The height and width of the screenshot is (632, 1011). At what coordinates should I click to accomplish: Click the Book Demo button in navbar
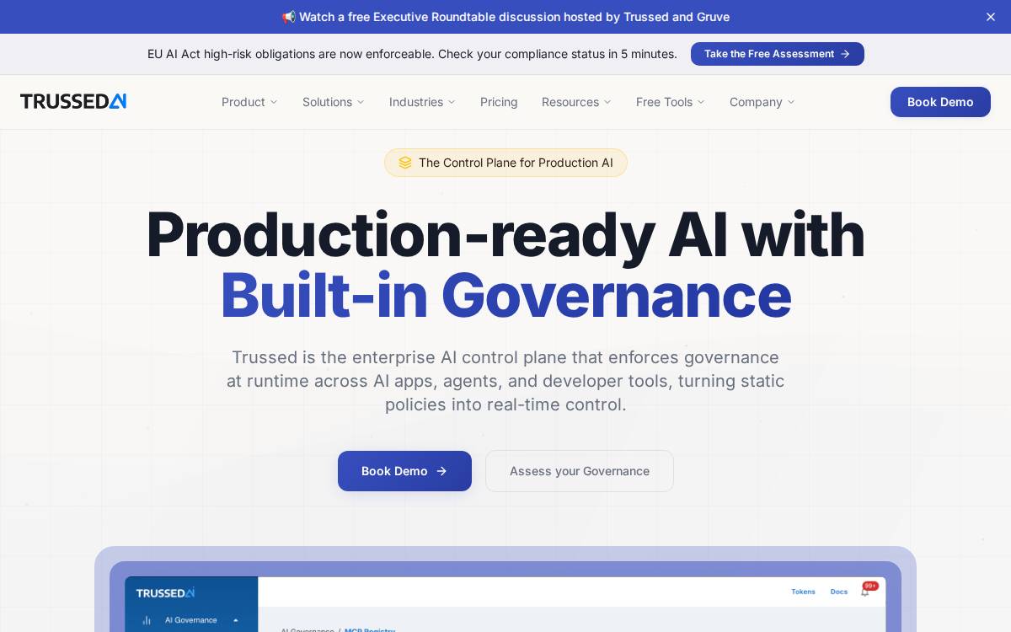click(940, 102)
